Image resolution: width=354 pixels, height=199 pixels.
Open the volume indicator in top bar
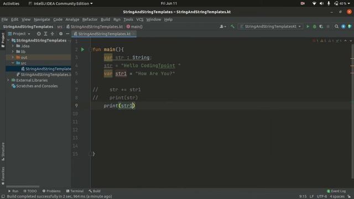coord(321,3)
